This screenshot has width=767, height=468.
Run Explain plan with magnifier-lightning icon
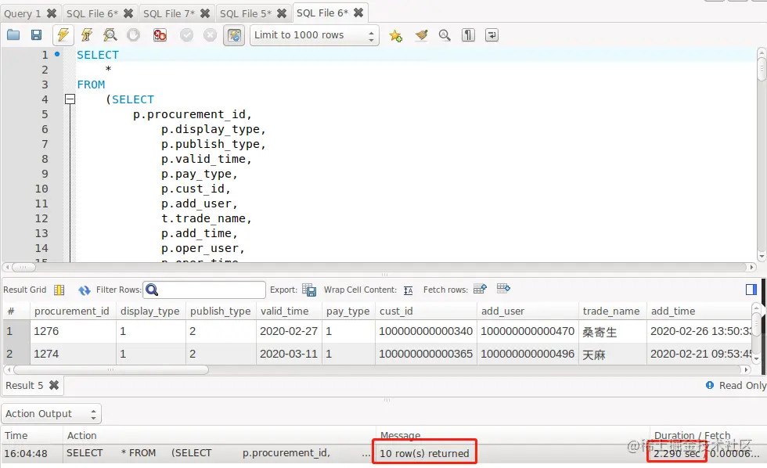click(110, 34)
